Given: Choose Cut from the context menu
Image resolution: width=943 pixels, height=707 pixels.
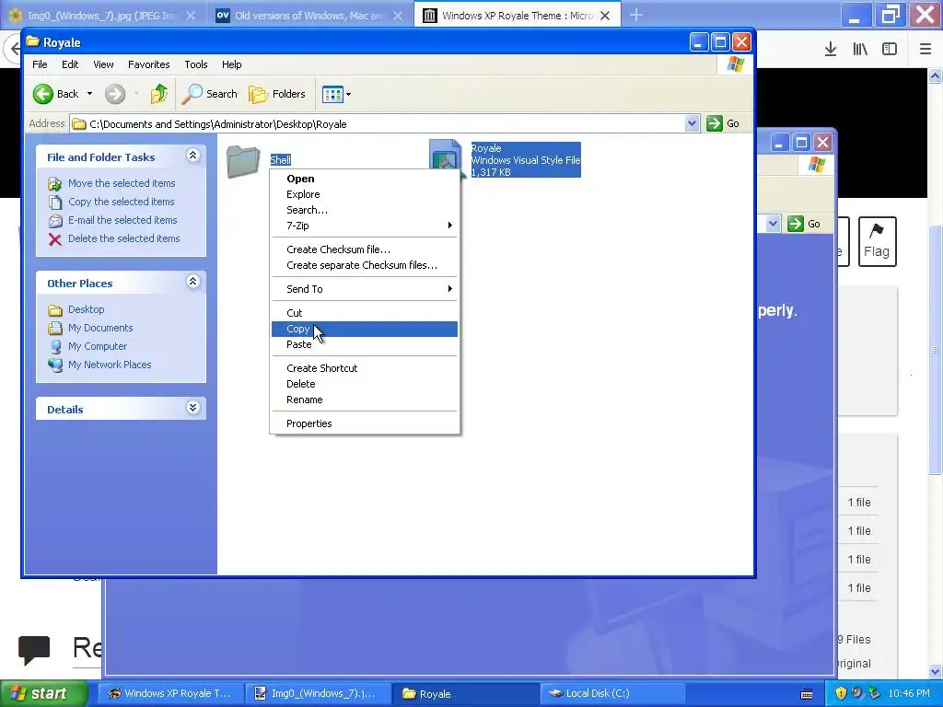Looking at the screenshot, I should coord(365,313).
